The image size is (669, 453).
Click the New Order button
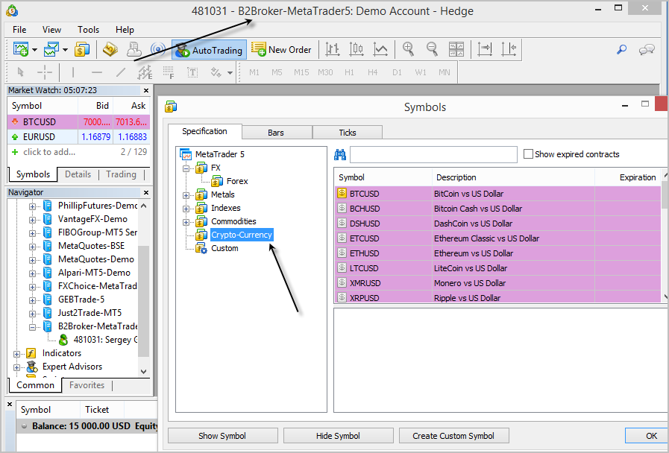(282, 50)
